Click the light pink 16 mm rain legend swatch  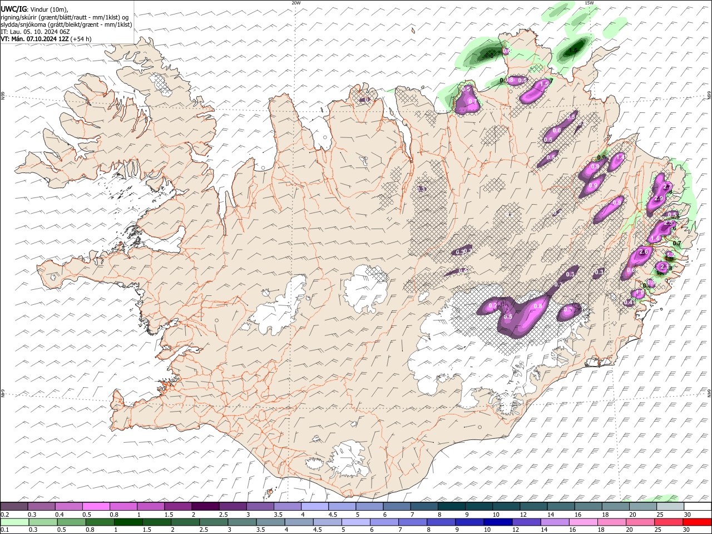[583, 522]
